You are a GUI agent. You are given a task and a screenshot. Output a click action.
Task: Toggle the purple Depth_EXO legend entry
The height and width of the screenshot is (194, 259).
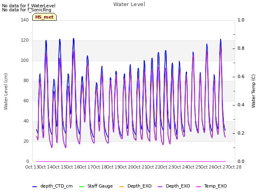pos(174,186)
